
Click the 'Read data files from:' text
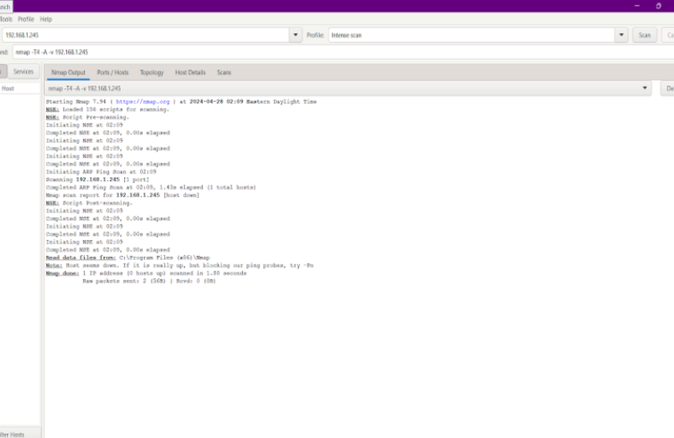point(80,258)
